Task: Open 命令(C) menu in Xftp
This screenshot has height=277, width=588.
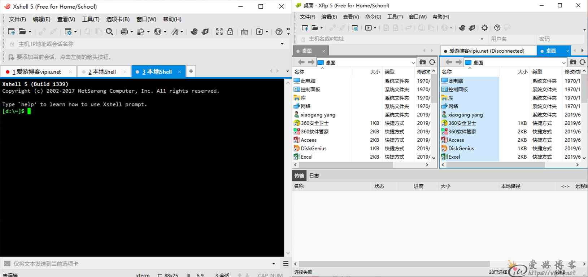Action: pyautogui.click(x=373, y=17)
